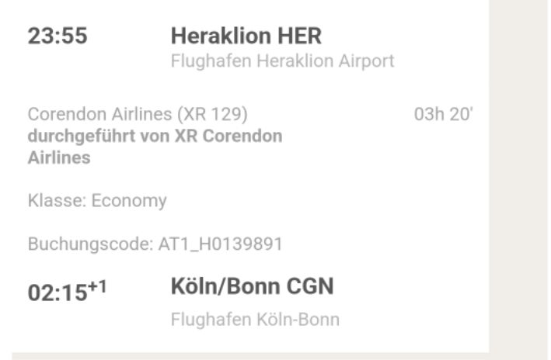The height and width of the screenshot is (360, 551).
Task: Click the +1 next-day superscript
Action: 97,286
